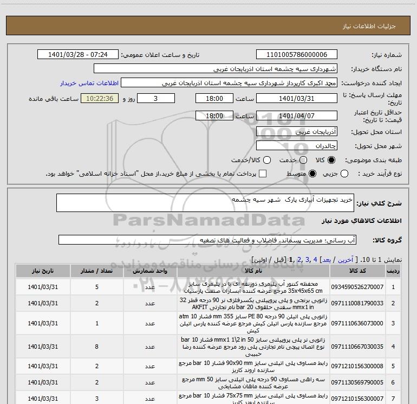The width and height of the screenshot is (417, 404).
Task: Toggle Islamic treasury bonds payment checkbox
Action: point(263,174)
